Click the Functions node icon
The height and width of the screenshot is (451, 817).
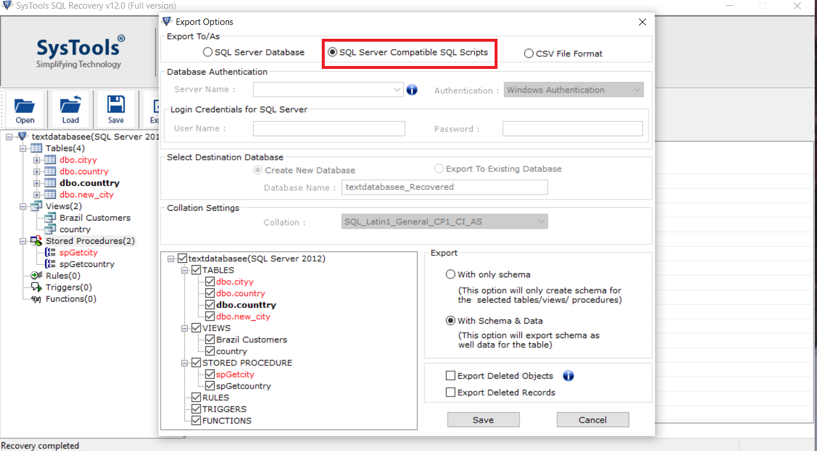coord(37,299)
